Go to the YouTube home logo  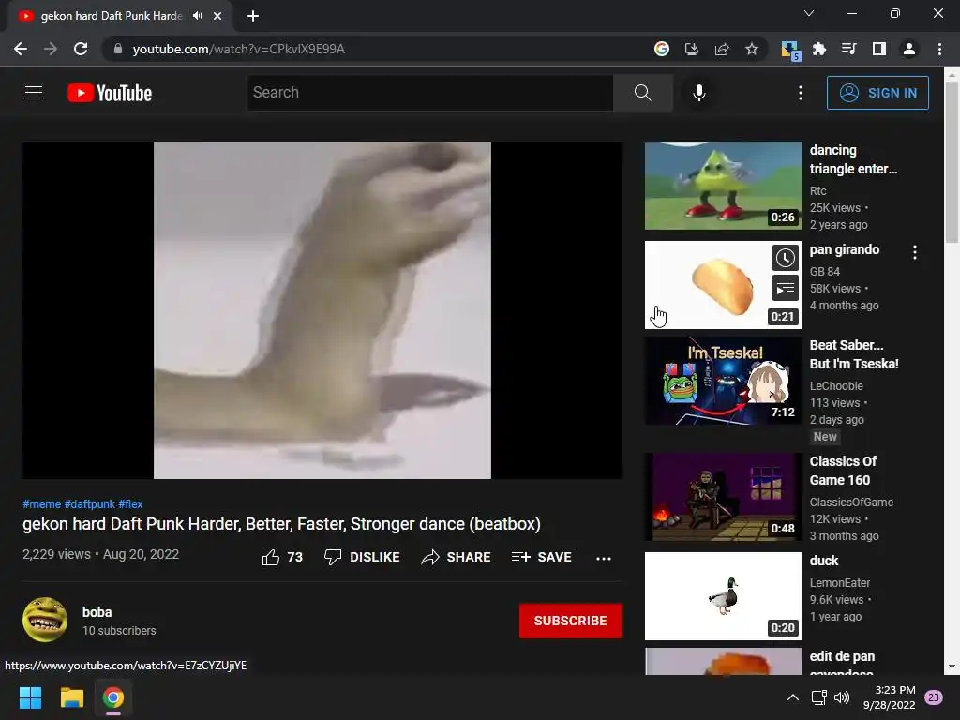(x=110, y=93)
